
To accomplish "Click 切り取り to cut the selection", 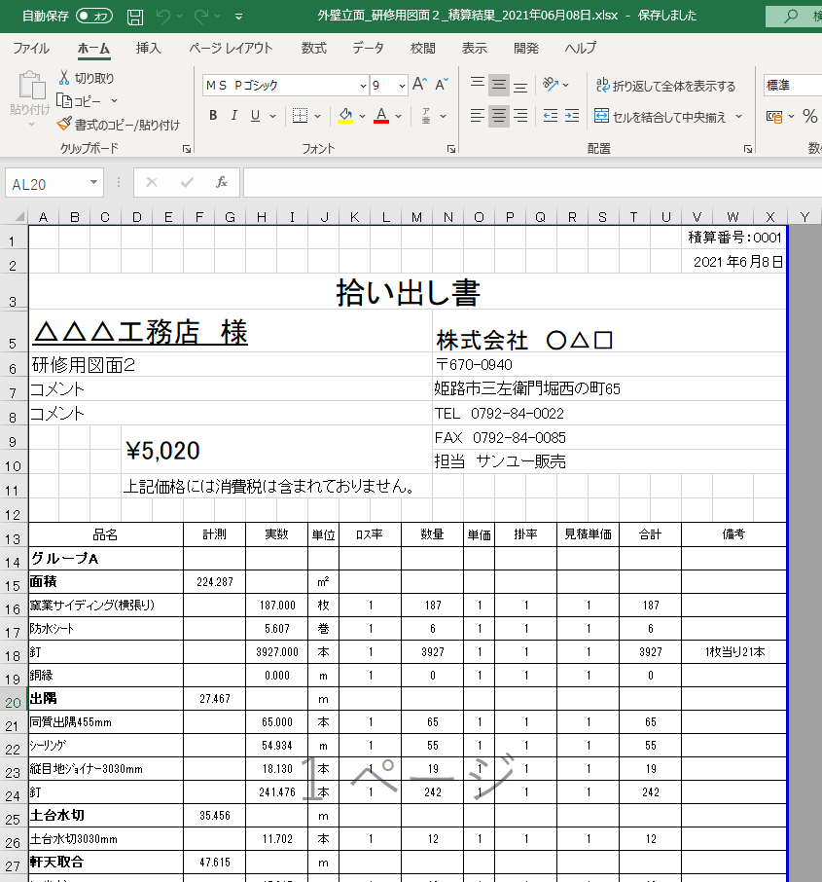I will click(86, 78).
